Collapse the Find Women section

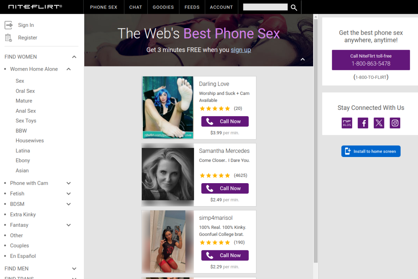[x=74, y=57]
